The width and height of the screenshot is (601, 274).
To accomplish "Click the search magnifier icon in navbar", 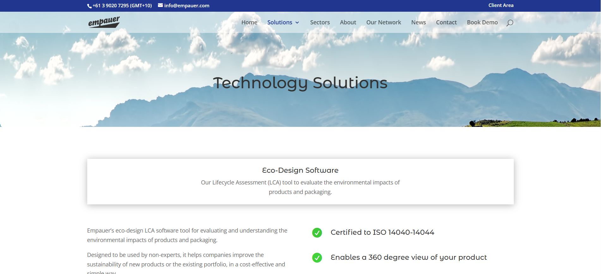I will point(510,23).
